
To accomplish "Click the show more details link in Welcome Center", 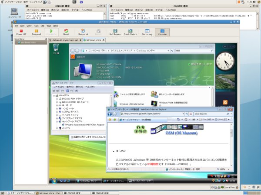I will tap(200, 64).
